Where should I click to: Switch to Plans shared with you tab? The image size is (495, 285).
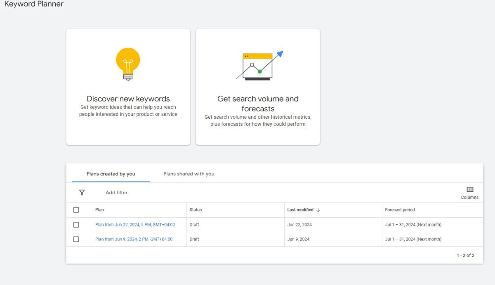189,174
